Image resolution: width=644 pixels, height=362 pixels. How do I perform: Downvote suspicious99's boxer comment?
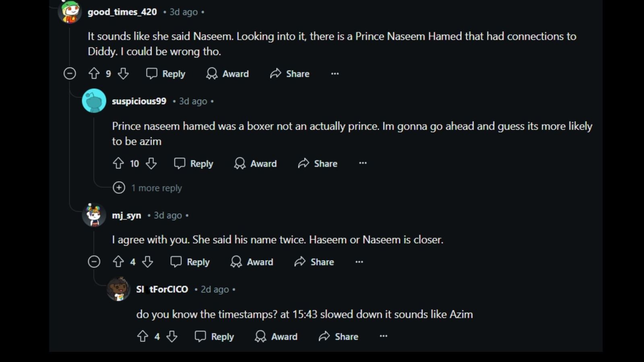pos(151,163)
